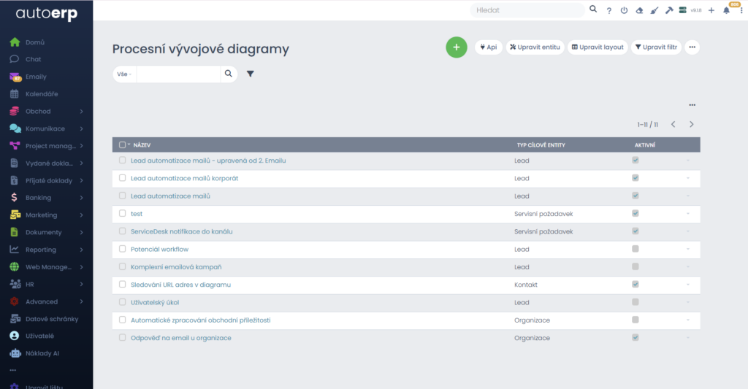Screen dimensions: 748x389
Task: Toggle the select-all checkbox in table header
Action: click(123, 145)
